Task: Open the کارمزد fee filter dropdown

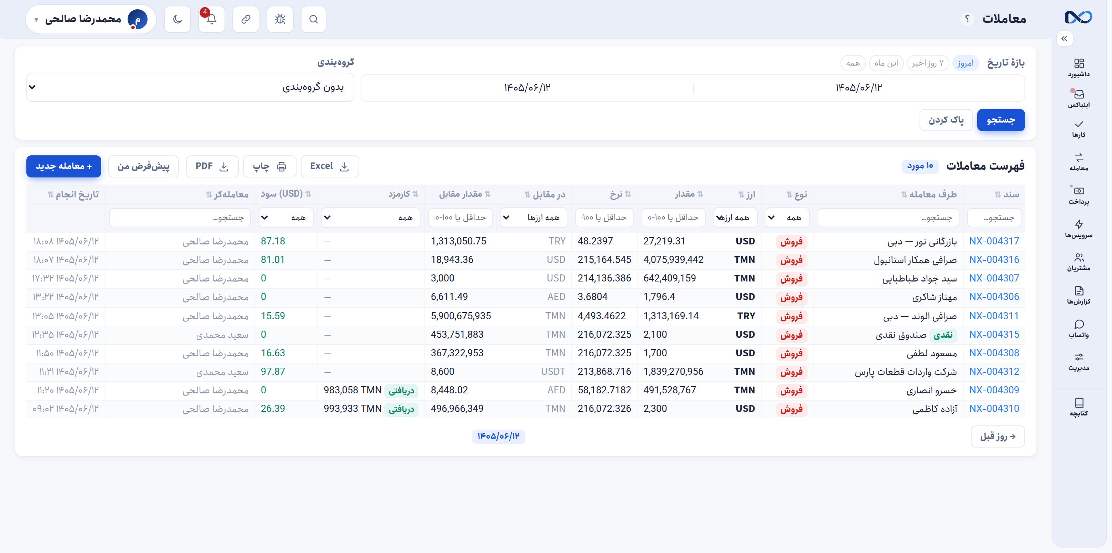Action: pyautogui.click(x=371, y=218)
